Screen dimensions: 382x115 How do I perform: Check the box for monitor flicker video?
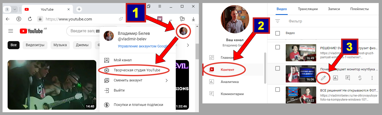[278, 68]
